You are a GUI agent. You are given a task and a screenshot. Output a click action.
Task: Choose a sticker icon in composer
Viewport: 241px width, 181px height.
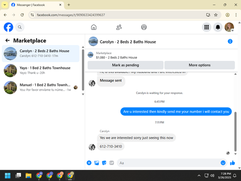(x=104, y=163)
